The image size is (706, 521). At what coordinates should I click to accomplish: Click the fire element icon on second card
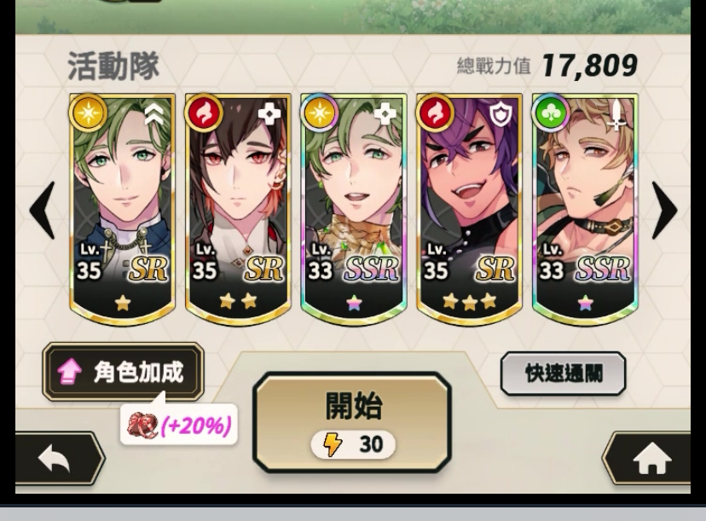(x=204, y=113)
